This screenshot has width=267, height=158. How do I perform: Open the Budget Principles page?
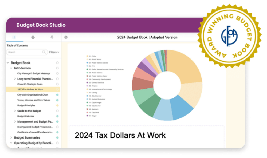[26, 106]
